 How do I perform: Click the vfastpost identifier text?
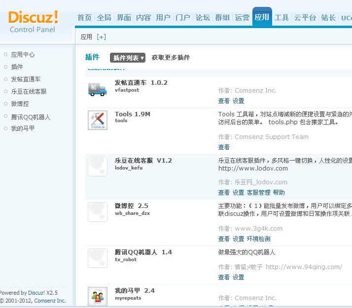pyautogui.click(x=127, y=90)
